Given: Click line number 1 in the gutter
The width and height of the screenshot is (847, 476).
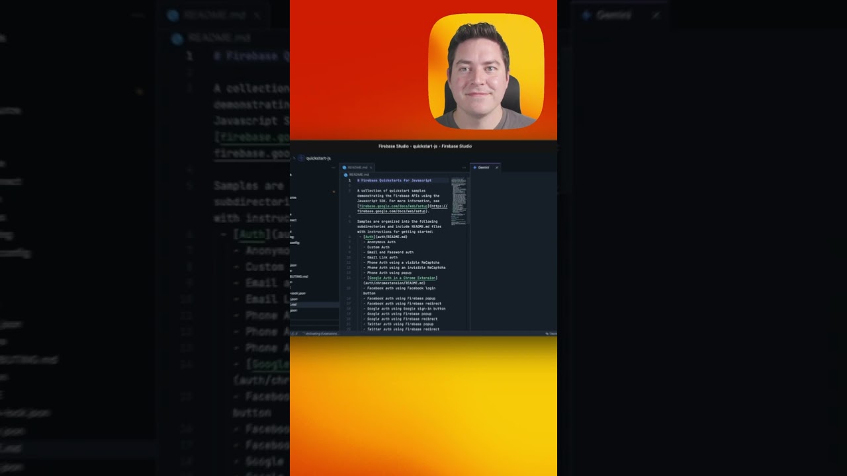Looking at the screenshot, I should (349, 180).
